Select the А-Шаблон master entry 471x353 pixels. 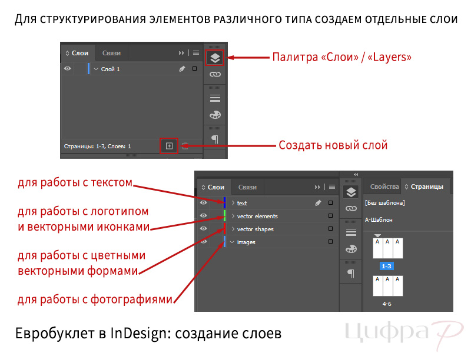[x=379, y=219]
